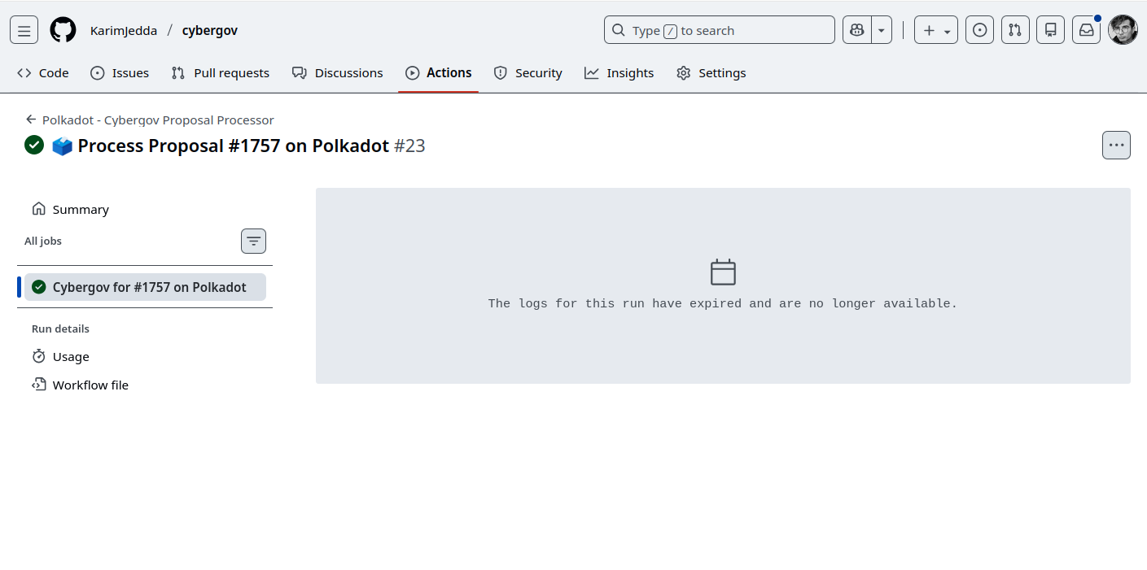
Task: Switch to the Pull requests tab
Action: tap(221, 73)
